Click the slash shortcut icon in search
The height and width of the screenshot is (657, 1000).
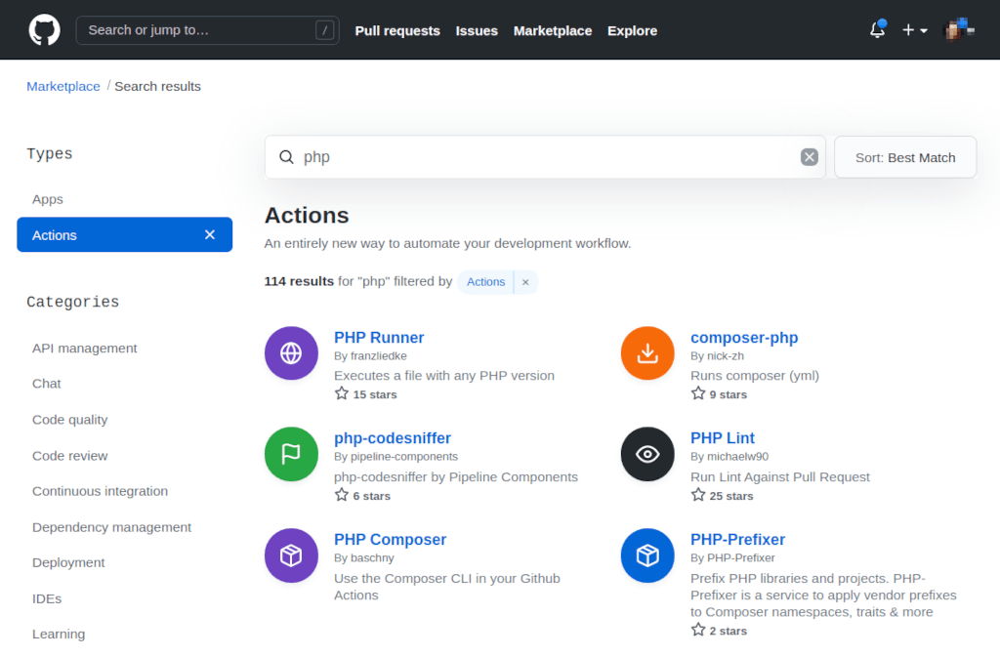pos(324,30)
